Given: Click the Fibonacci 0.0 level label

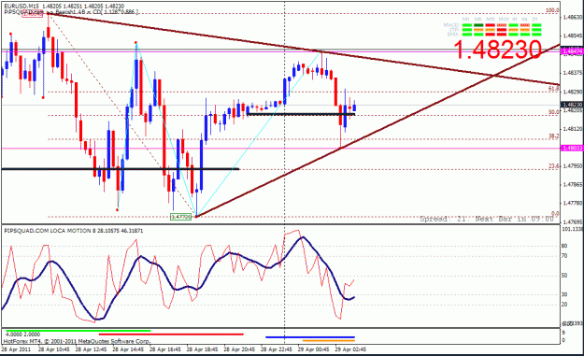Looking at the screenshot, I should click(x=555, y=214).
